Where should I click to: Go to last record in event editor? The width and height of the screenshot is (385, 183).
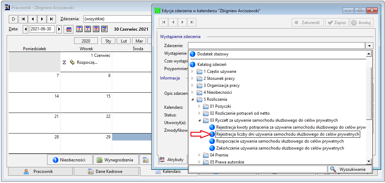192,22
